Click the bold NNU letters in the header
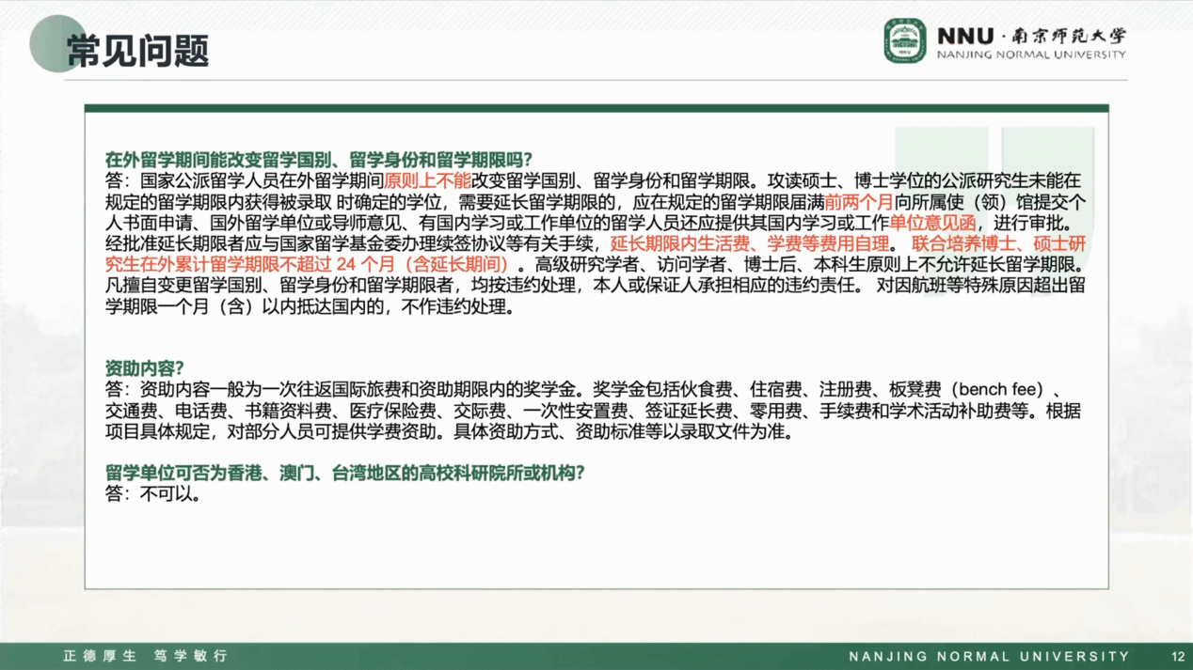This screenshot has height=670, width=1193. coord(964,36)
